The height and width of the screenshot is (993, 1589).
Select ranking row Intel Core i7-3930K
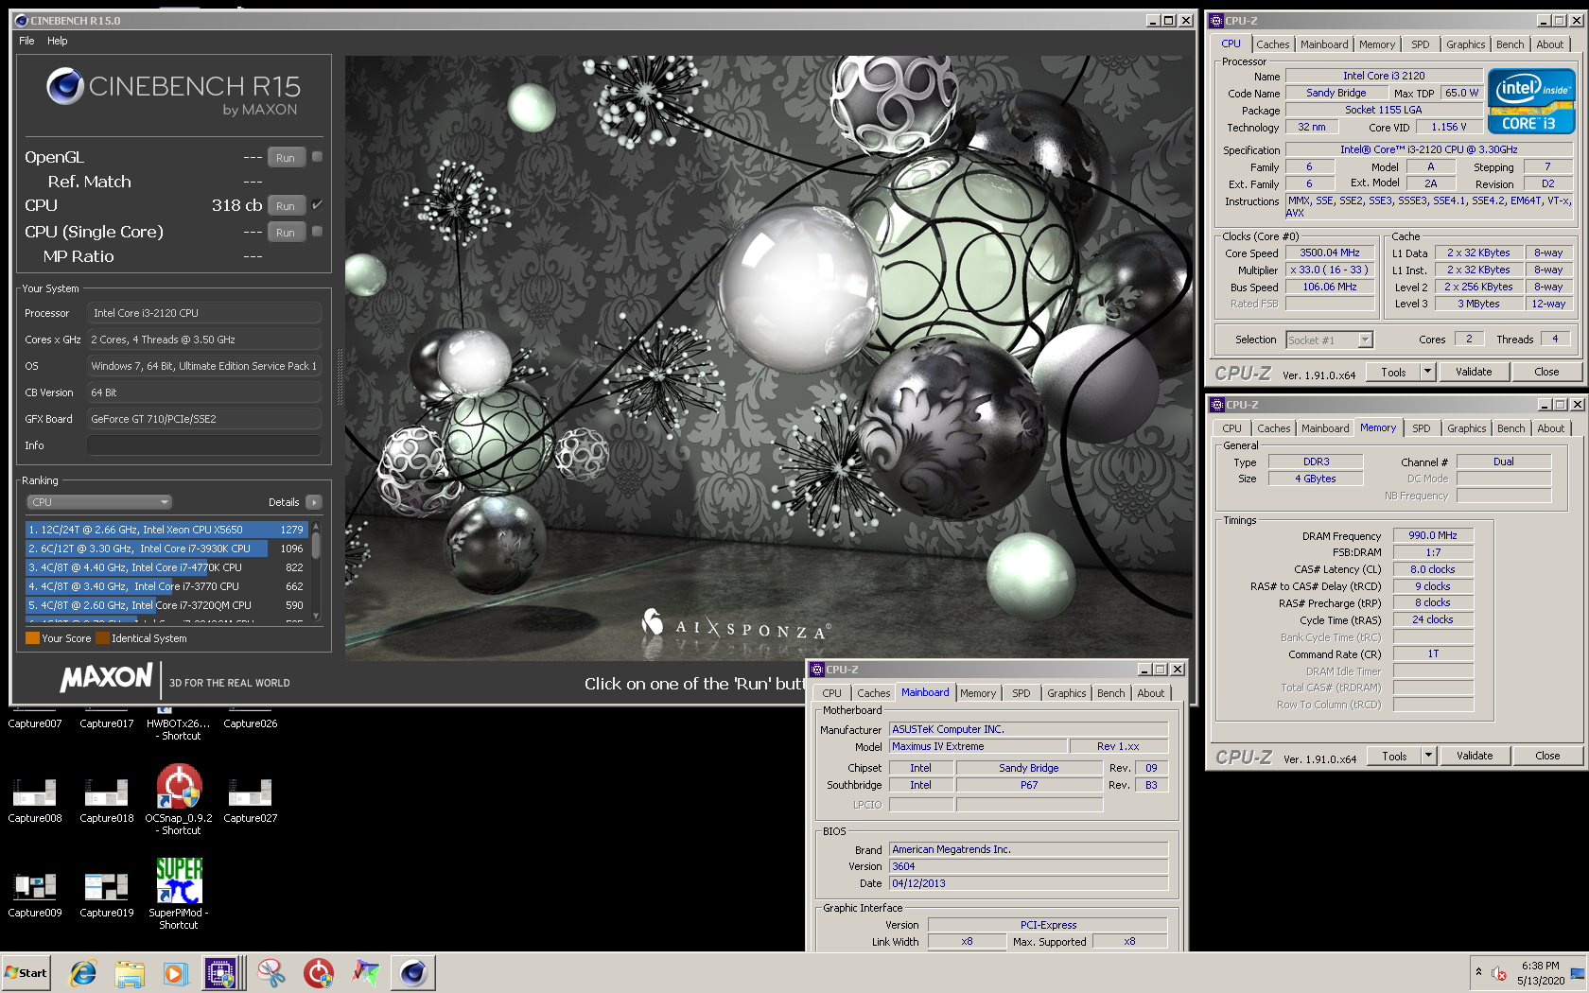(166, 549)
